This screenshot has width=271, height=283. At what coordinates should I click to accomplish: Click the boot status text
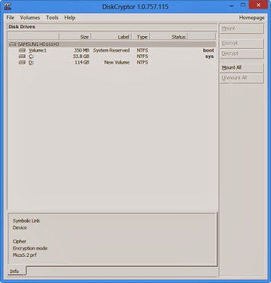click(x=209, y=50)
